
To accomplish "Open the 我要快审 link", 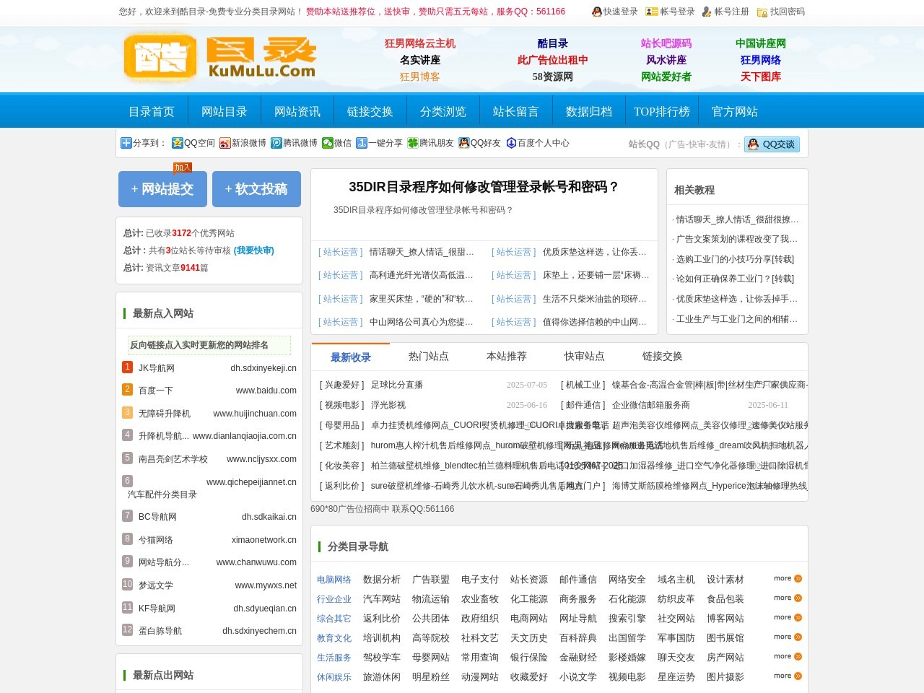I will (253, 250).
